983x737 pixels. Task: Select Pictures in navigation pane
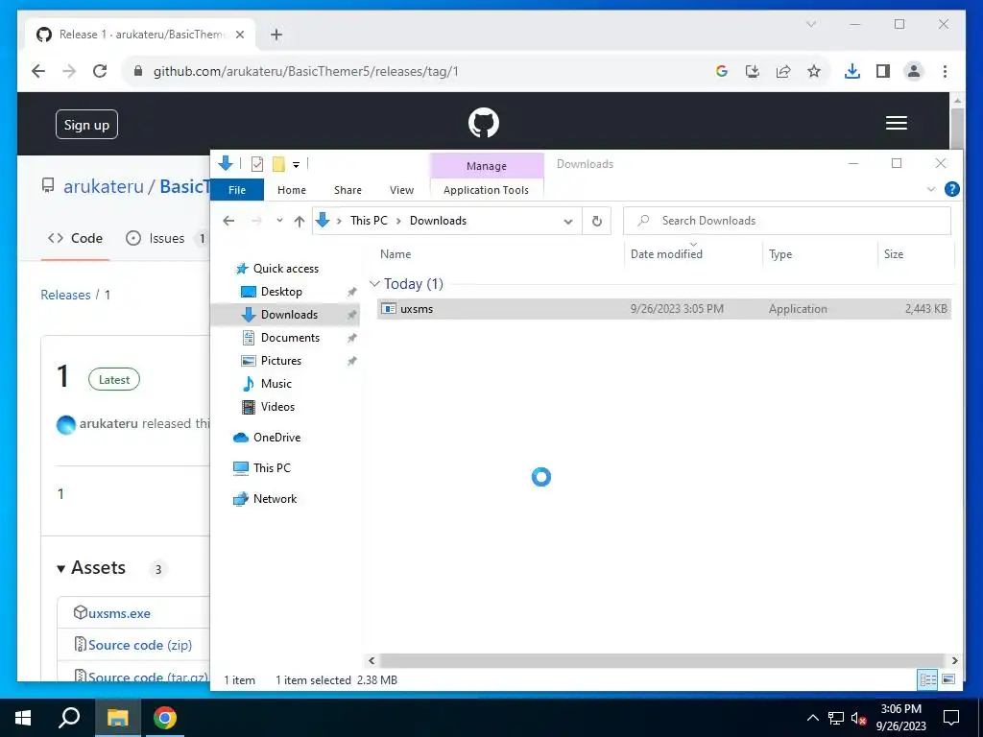coord(281,361)
